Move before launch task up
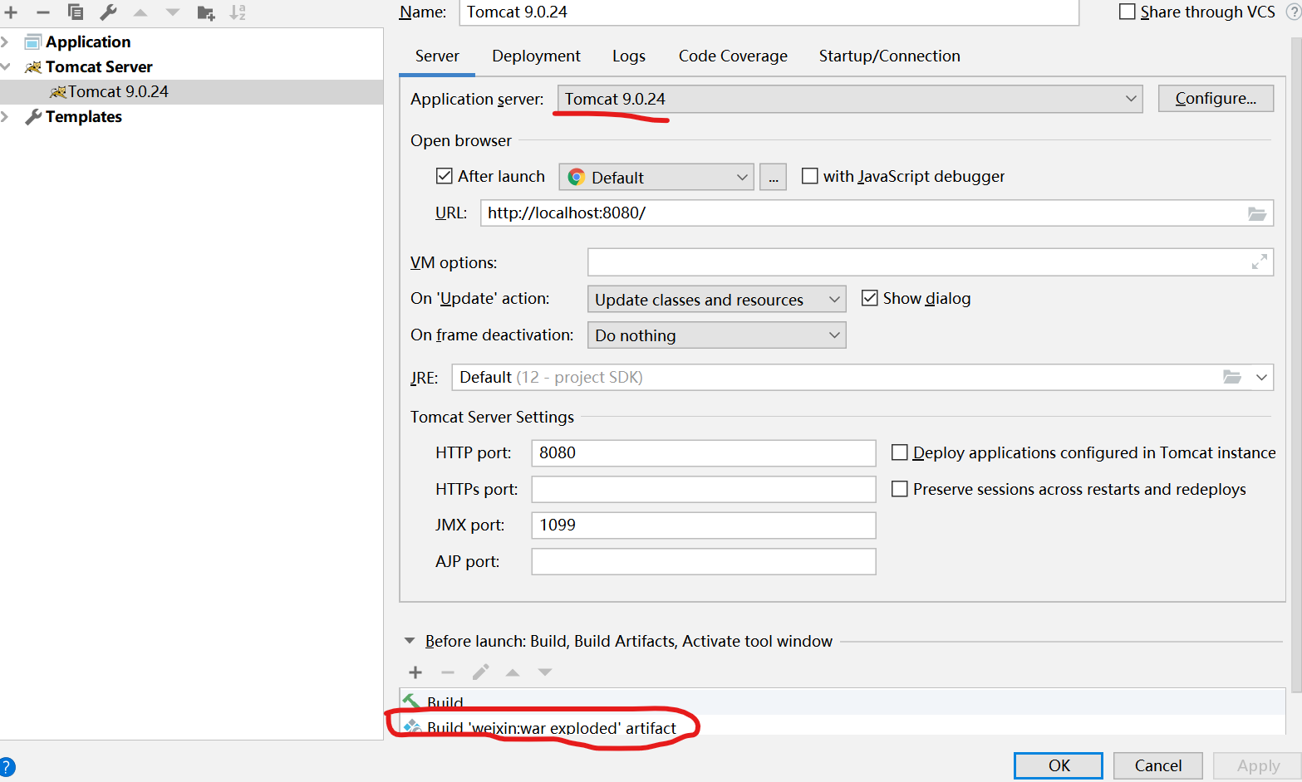Viewport: 1302px width, 782px height. [x=513, y=672]
